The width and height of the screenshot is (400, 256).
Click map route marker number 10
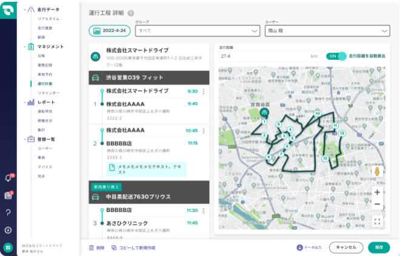(318, 114)
